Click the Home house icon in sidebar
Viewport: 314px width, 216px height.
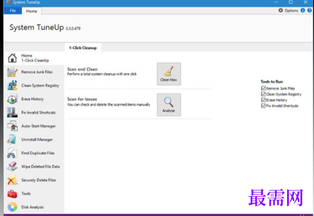coord(12,58)
